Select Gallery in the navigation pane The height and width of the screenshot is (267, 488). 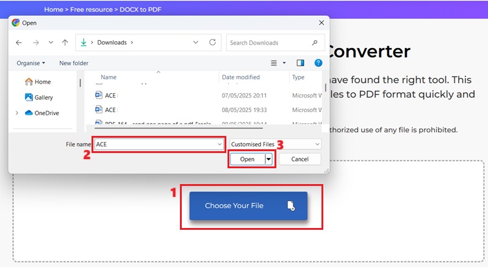tap(38, 98)
